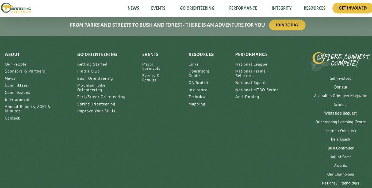
Task: Open the News link under About
Action: pos(10,79)
